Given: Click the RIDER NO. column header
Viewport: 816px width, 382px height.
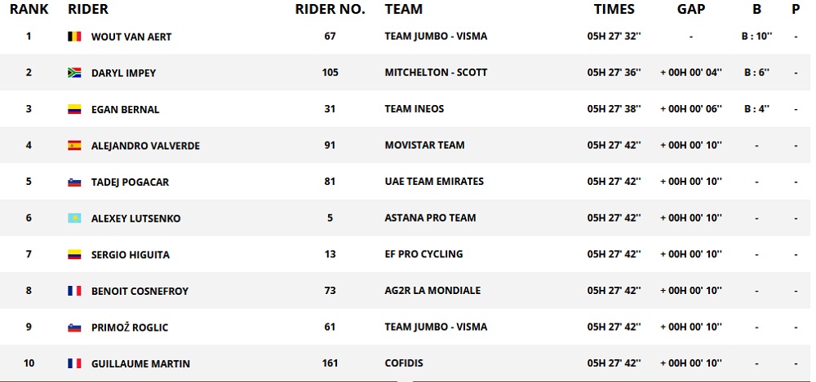Looking at the screenshot, I should tap(329, 10).
